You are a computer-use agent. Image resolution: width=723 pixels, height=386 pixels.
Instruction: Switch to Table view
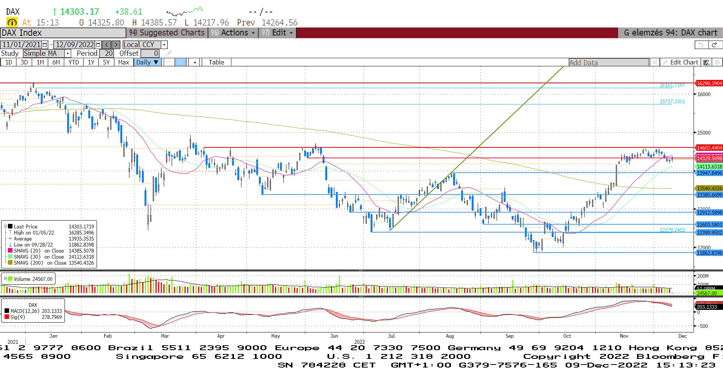(x=216, y=62)
